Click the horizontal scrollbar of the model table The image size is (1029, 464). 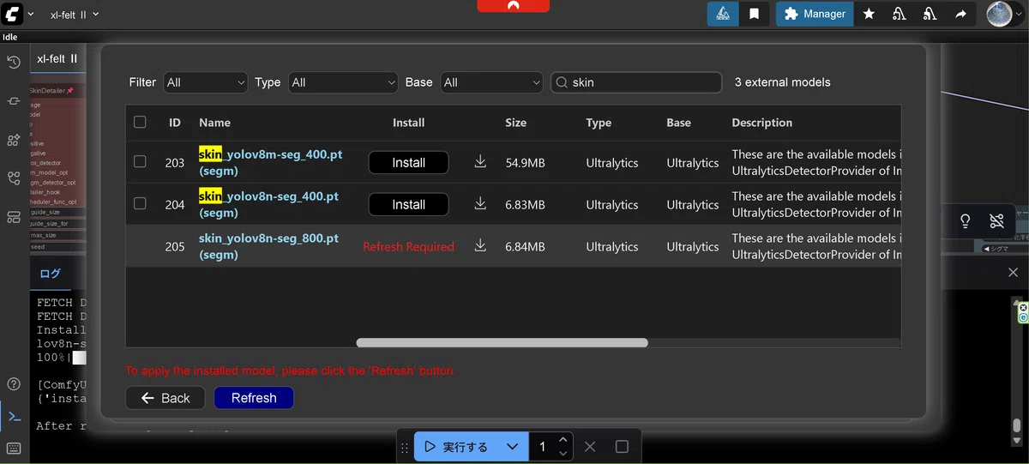502,342
